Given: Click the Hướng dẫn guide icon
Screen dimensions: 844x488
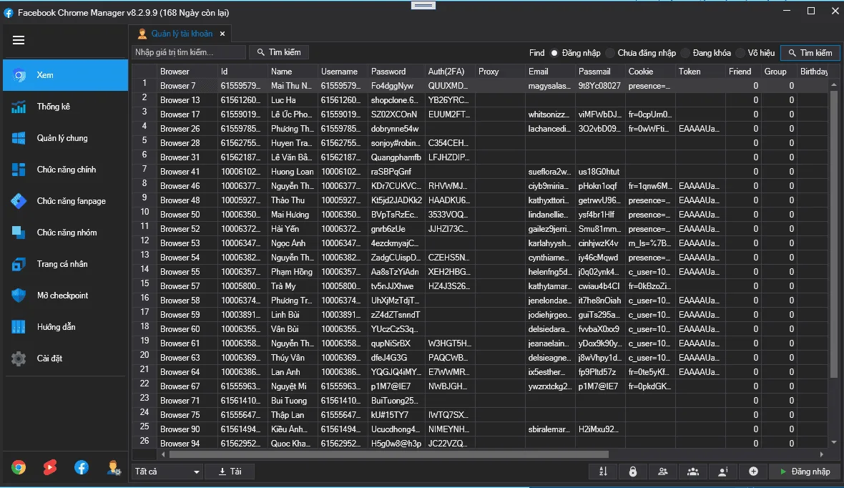Looking at the screenshot, I should (x=19, y=327).
